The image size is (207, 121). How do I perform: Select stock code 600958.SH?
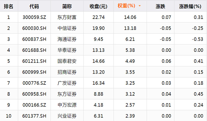(x=34, y=94)
